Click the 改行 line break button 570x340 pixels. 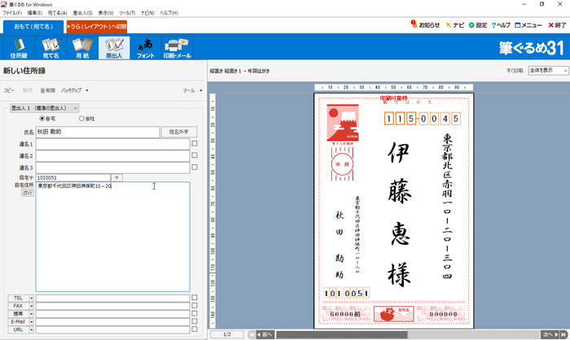point(28,194)
